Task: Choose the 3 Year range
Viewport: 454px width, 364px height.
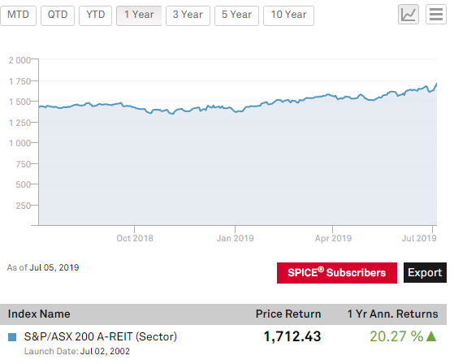Action: click(188, 15)
